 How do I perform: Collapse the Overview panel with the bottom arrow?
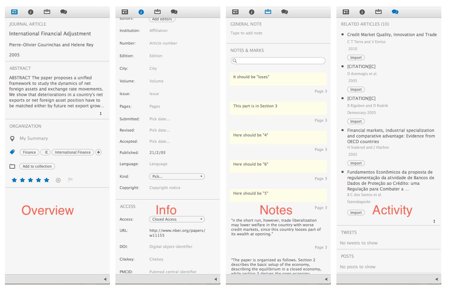point(105,279)
